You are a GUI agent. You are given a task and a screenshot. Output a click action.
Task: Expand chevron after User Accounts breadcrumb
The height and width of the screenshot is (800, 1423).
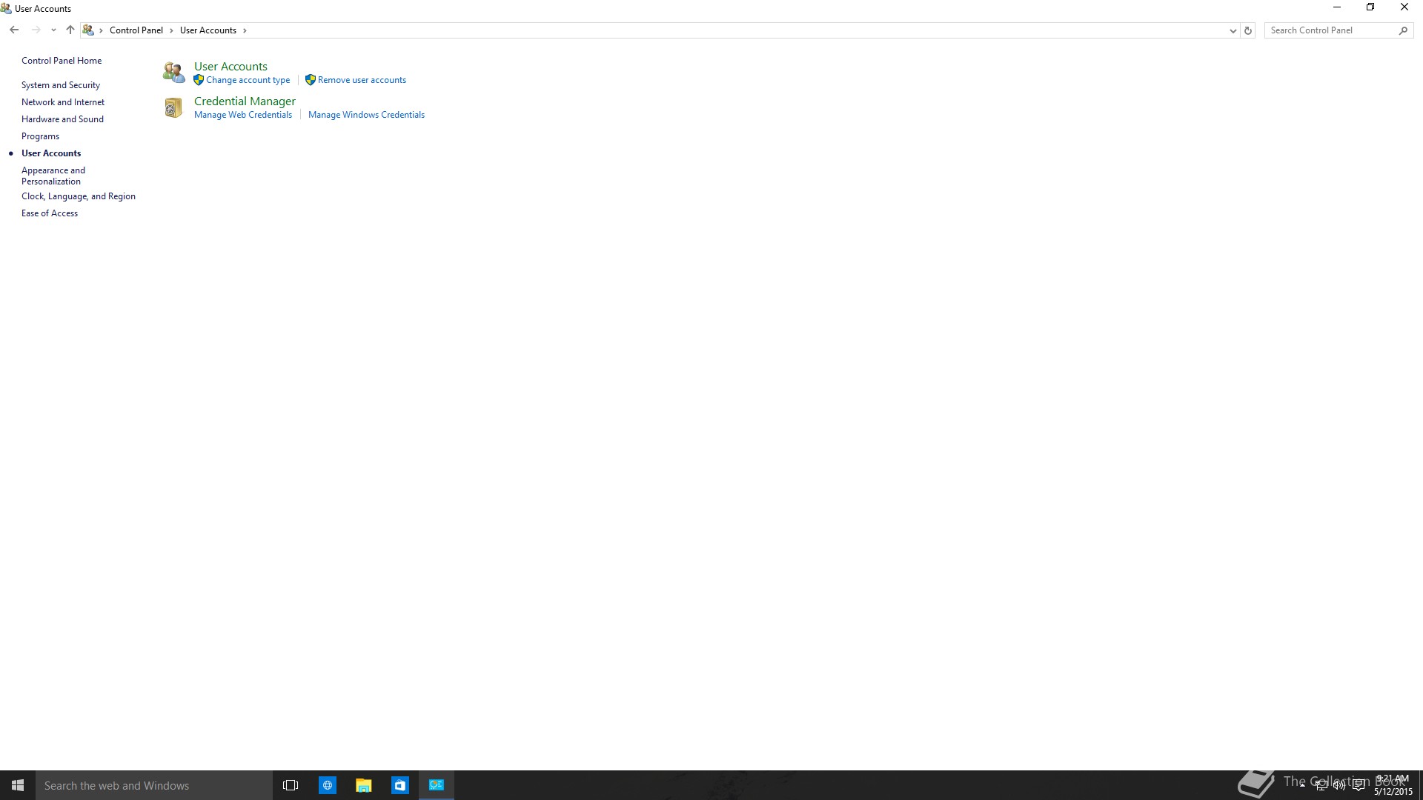[x=245, y=30]
